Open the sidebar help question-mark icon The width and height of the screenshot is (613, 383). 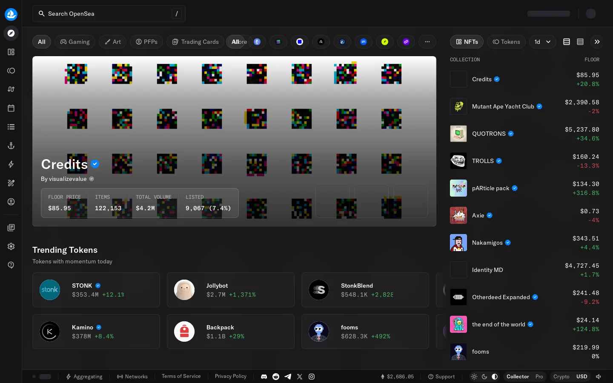pyautogui.click(x=11, y=265)
